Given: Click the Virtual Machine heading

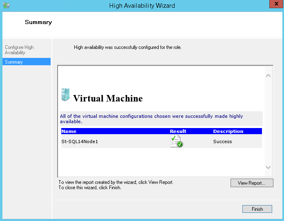Looking at the screenshot, I should pos(108,98).
